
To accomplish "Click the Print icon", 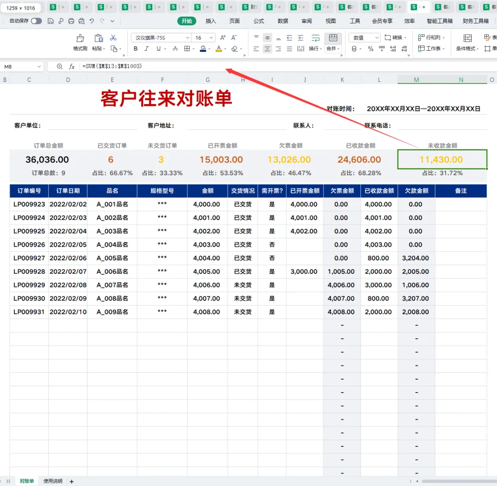I will tap(71, 21).
